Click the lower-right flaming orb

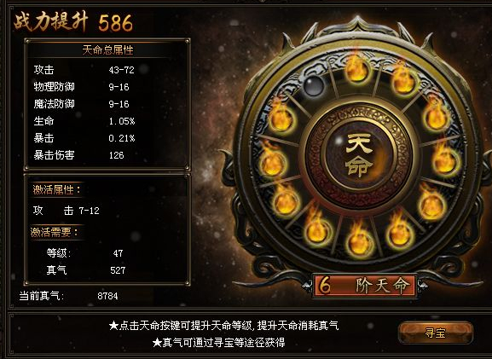[431, 203]
